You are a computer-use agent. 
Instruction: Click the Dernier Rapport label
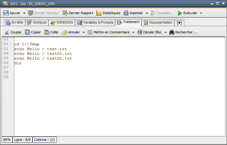(x=81, y=13)
